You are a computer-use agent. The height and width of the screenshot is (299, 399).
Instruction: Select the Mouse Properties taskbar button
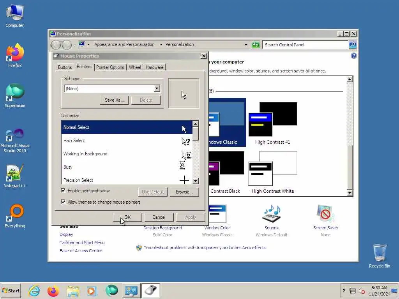[151, 290]
